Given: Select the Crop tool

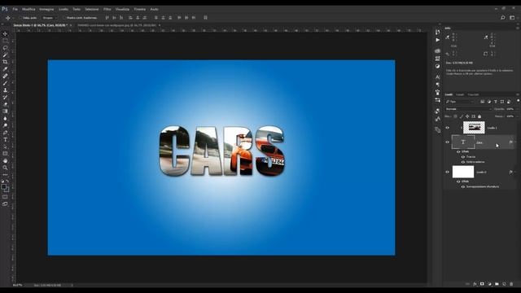Looking at the screenshot, I should [x=5, y=62].
